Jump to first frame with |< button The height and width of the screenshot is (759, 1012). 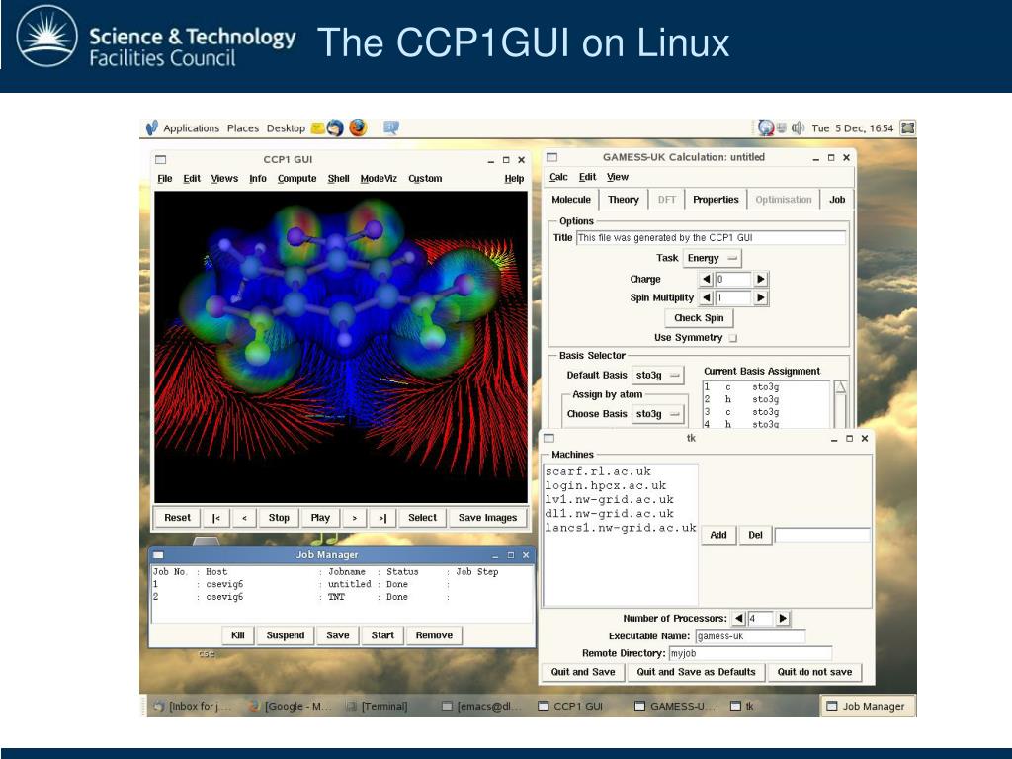tap(216, 518)
